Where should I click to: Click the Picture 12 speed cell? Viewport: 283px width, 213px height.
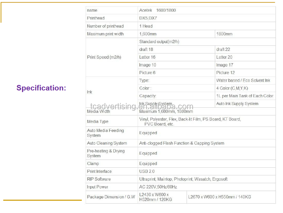point(226,73)
